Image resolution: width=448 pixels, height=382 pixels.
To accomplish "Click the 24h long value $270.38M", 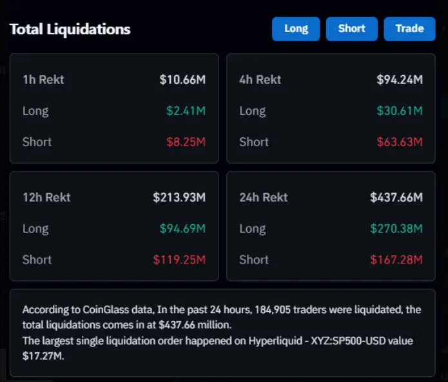I will click(396, 229).
